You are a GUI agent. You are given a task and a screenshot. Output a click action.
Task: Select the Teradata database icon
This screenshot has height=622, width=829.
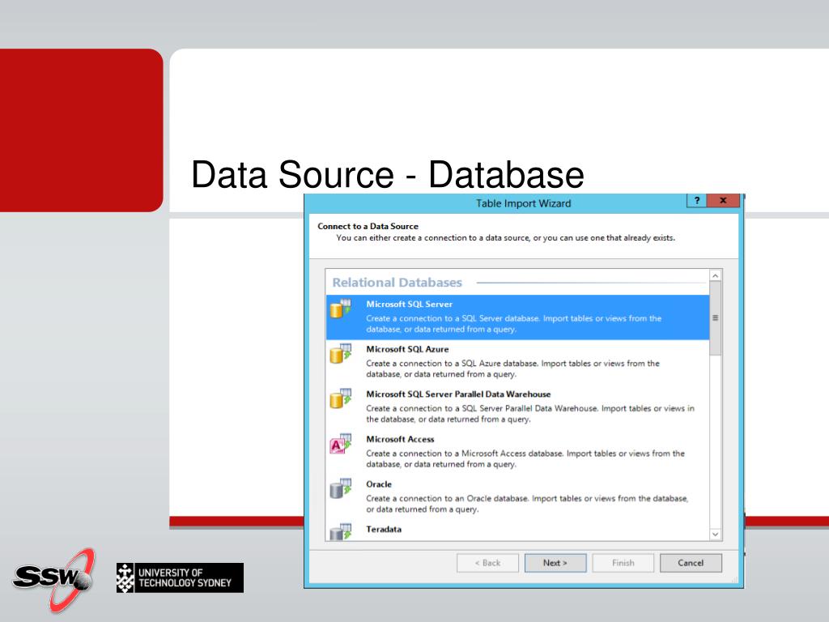point(341,531)
